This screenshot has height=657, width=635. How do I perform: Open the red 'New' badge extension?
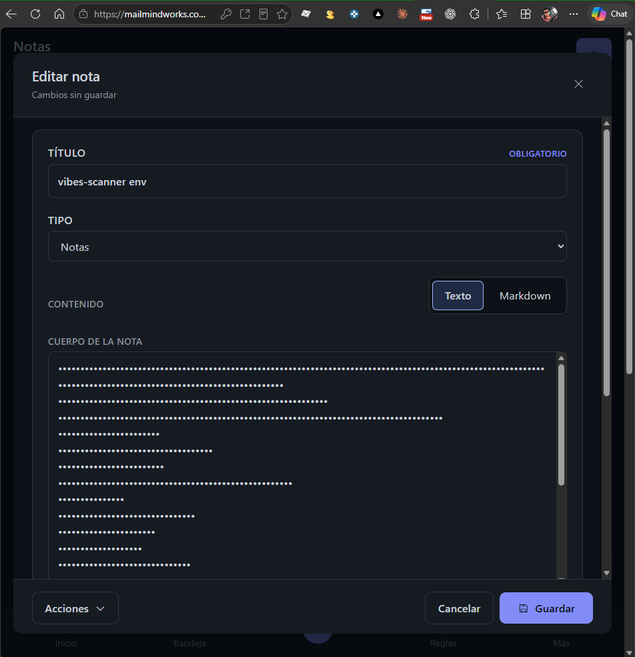point(426,14)
